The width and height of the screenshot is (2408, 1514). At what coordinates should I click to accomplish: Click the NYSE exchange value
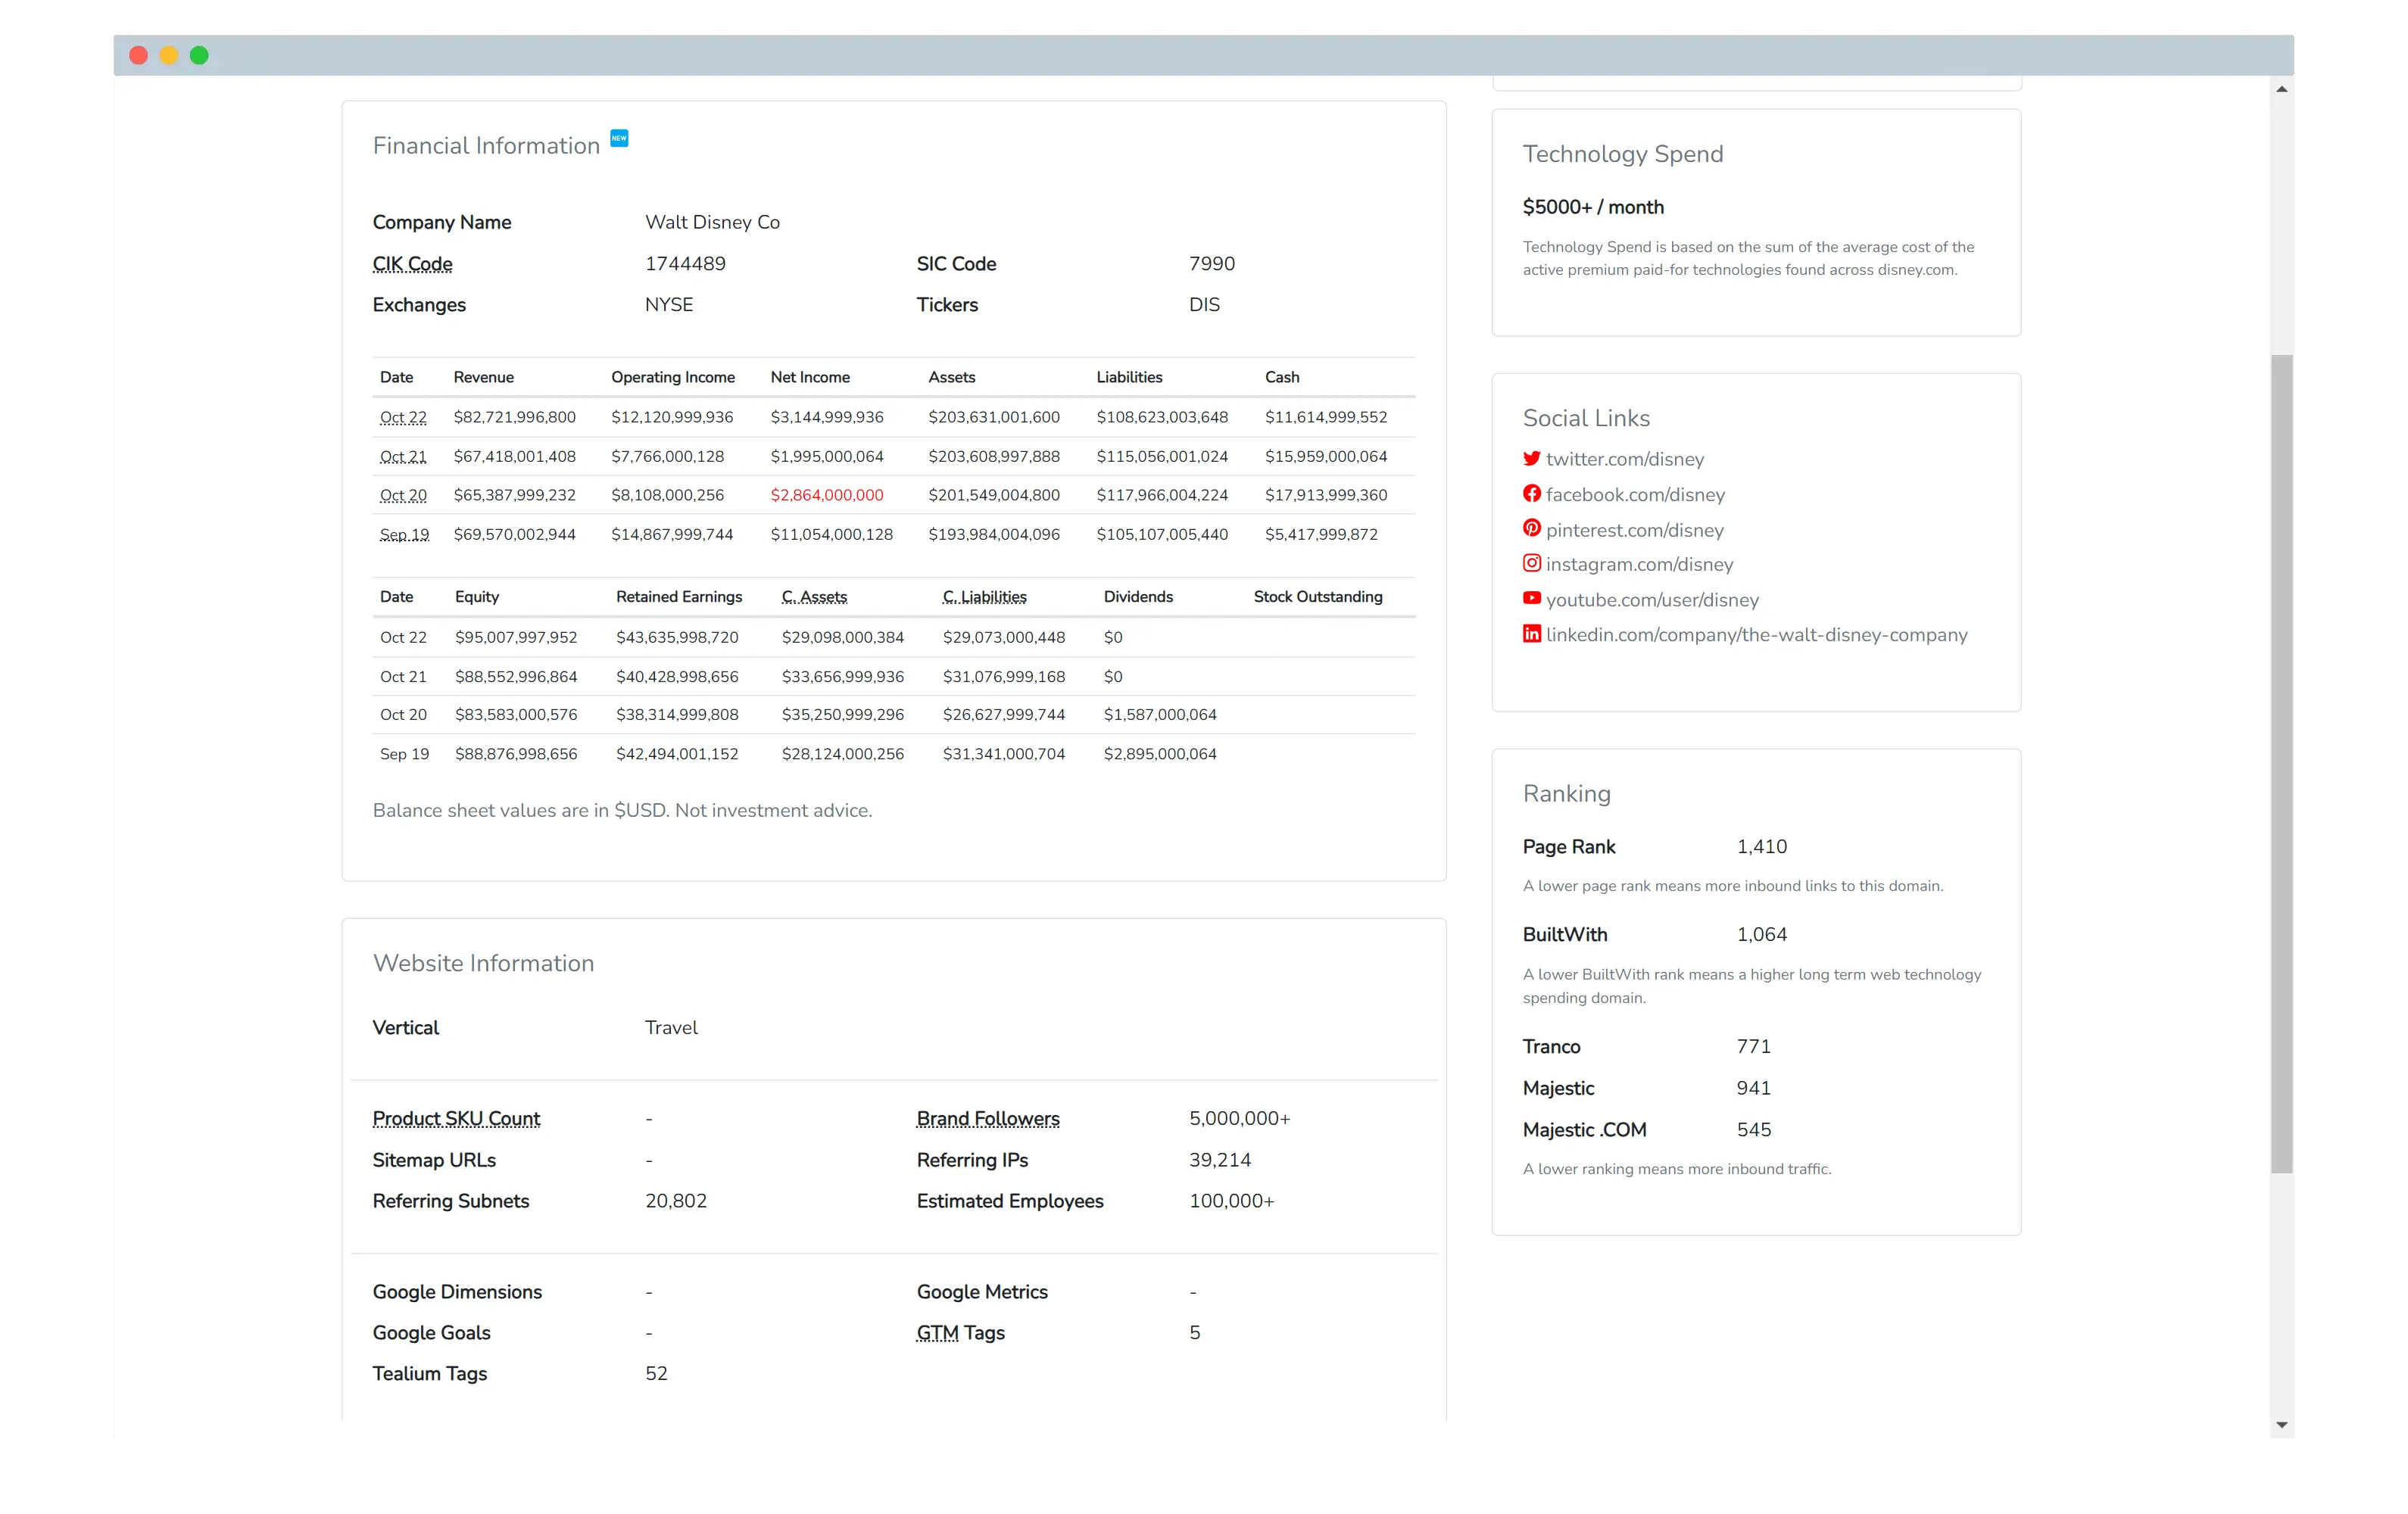click(x=668, y=305)
